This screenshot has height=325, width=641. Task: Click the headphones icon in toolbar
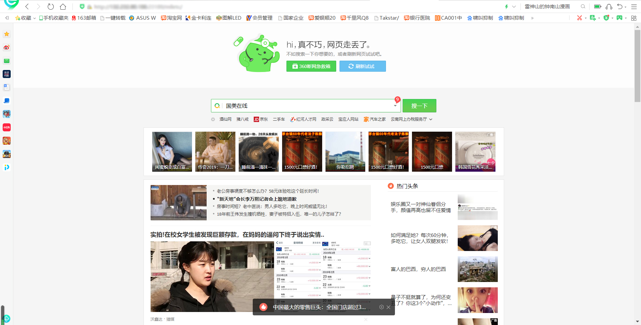(x=609, y=7)
